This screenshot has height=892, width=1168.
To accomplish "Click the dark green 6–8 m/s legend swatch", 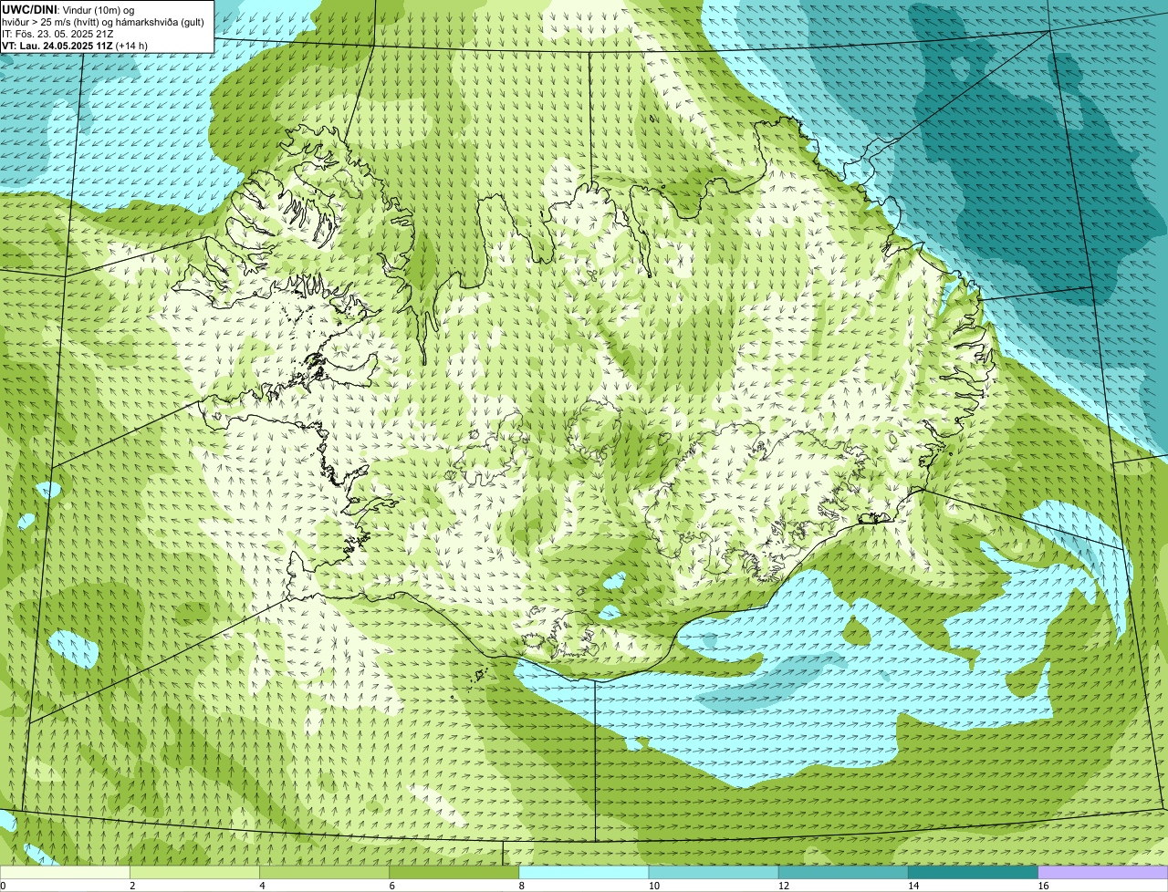I will click(454, 873).
